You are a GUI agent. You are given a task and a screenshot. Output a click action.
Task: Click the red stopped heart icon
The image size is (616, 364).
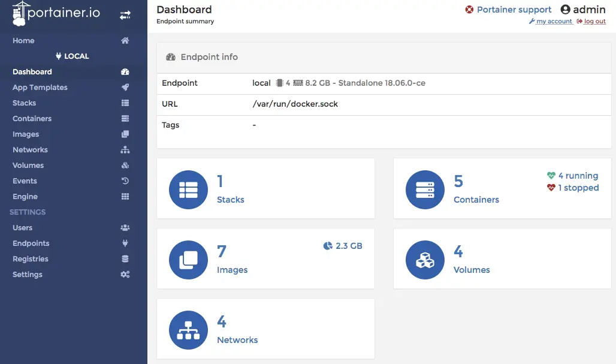tap(551, 188)
